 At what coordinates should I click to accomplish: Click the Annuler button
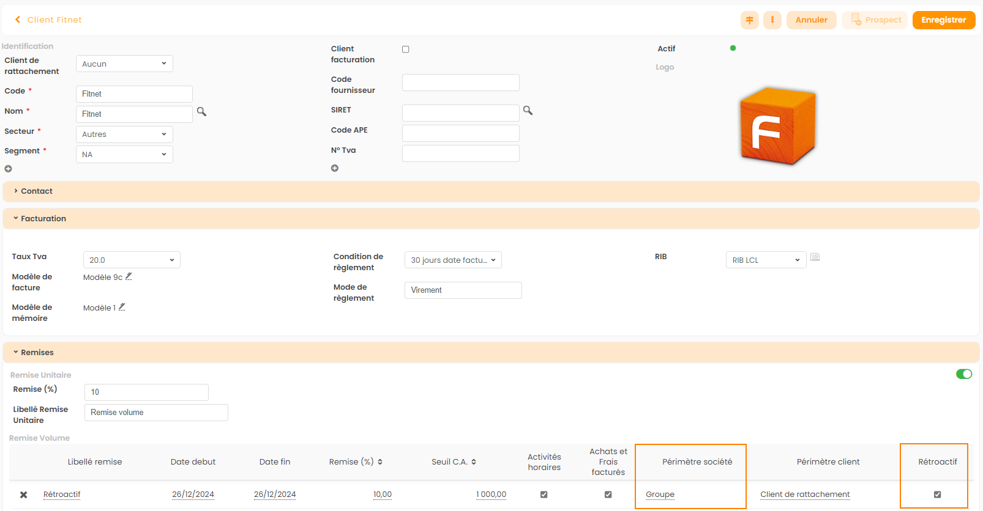pos(811,20)
